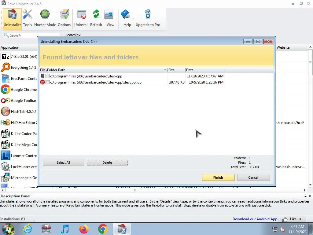The width and height of the screenshot is (313, 235).
Task: Click the main list vertical scrollbar down arrow
Action: 310,185
